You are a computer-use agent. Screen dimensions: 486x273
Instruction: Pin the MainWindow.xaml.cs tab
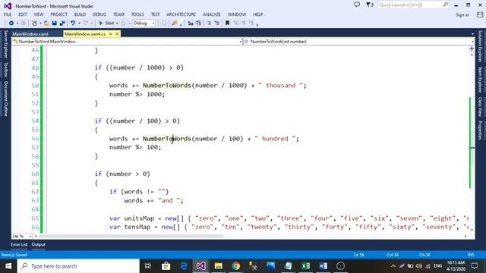point(111,34)
